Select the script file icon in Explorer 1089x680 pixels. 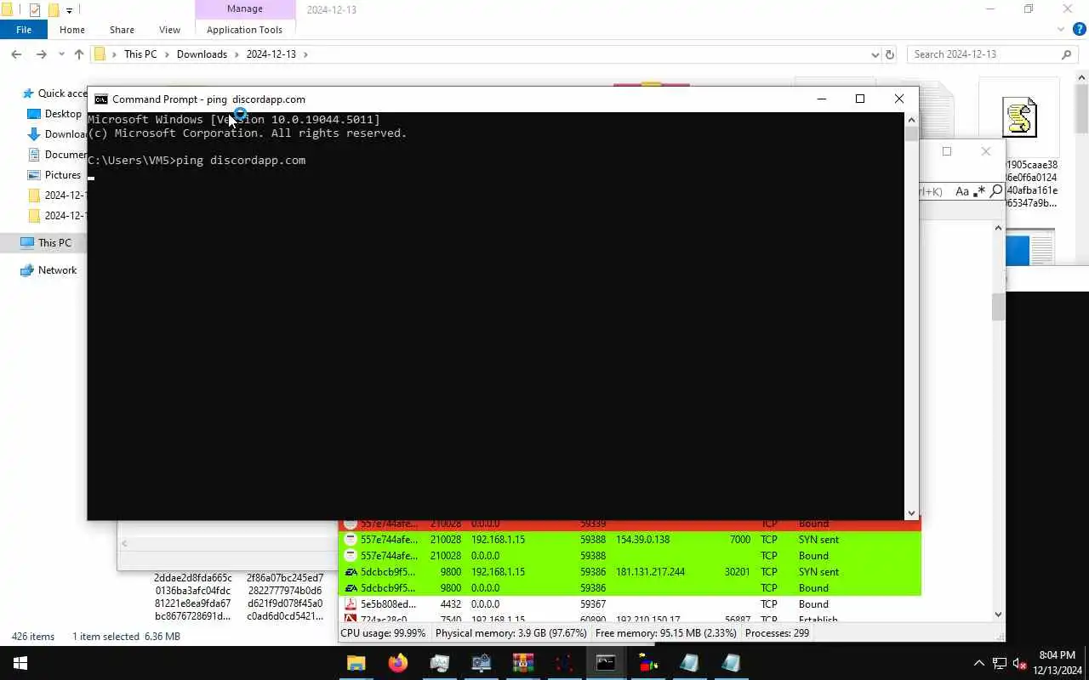[1019, 117]
